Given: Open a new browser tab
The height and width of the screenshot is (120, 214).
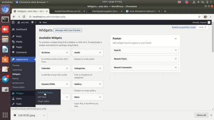Looking at the screenshot, I should click(165, 11).
